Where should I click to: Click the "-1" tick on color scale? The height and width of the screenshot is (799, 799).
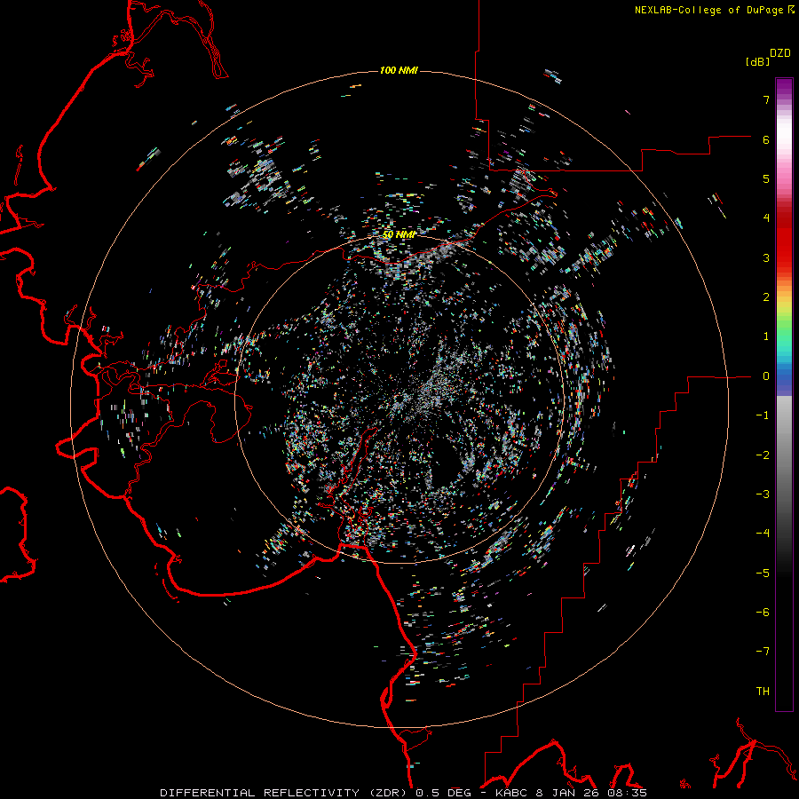point(763,415)
